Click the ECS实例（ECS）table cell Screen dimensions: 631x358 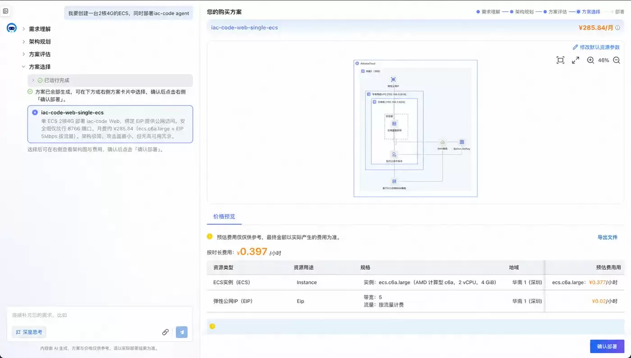(232, 282)
